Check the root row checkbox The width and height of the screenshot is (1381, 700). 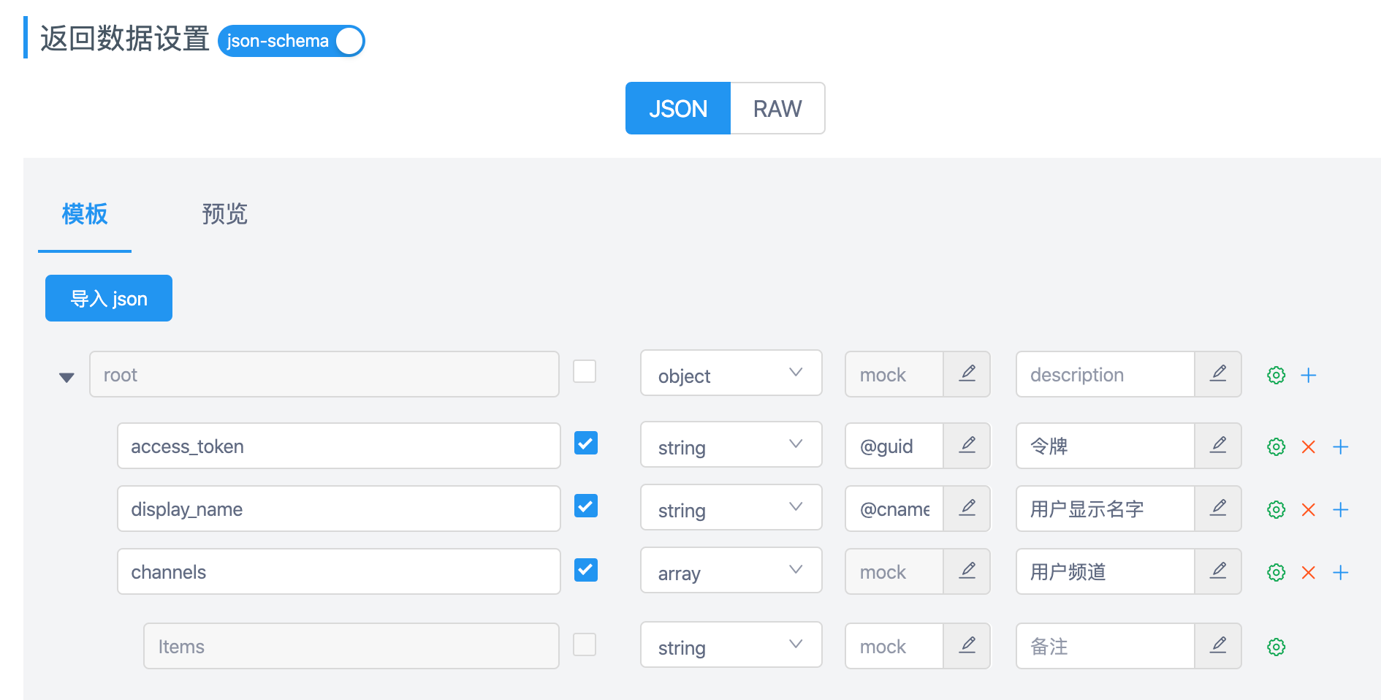point(585,371)
